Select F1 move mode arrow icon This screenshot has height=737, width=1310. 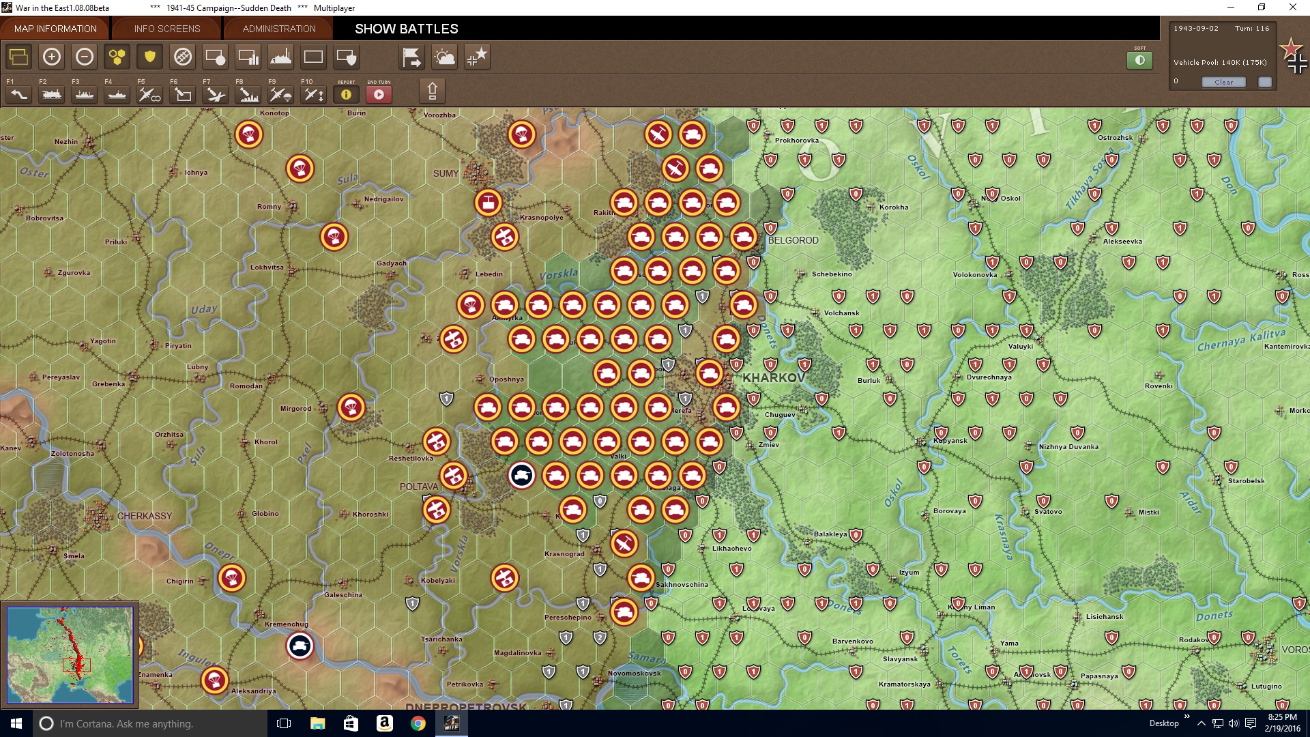click(19, 94)
